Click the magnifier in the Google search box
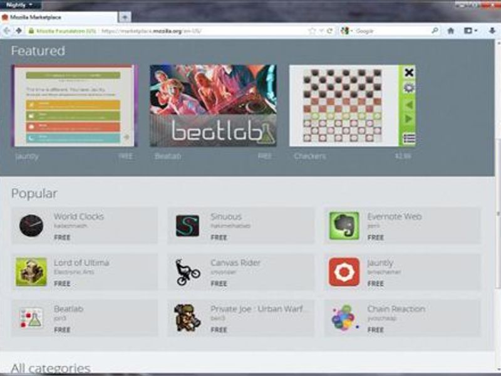Screen dimensions: 501x376 click(435, 31)
